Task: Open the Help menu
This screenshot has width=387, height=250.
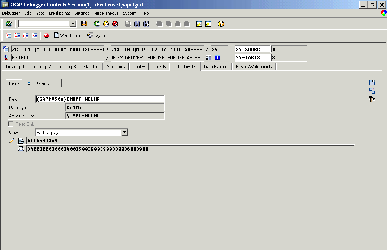Action: click(145, 13)
